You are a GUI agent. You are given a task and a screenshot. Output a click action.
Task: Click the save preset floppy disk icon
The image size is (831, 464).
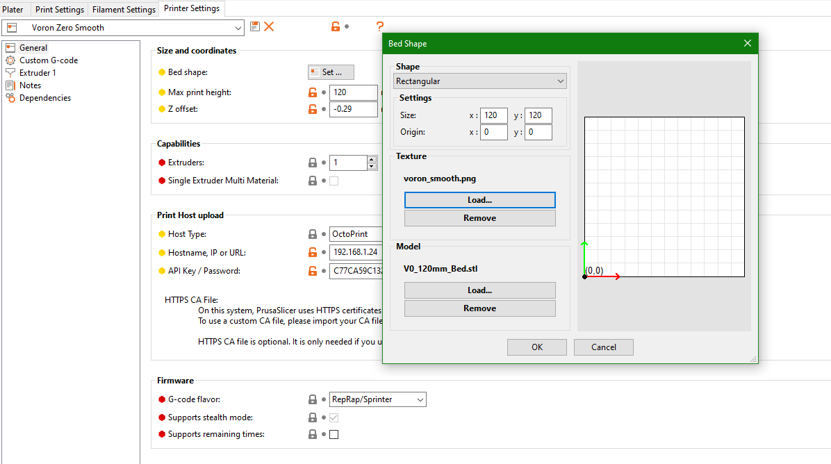point(255,26)
